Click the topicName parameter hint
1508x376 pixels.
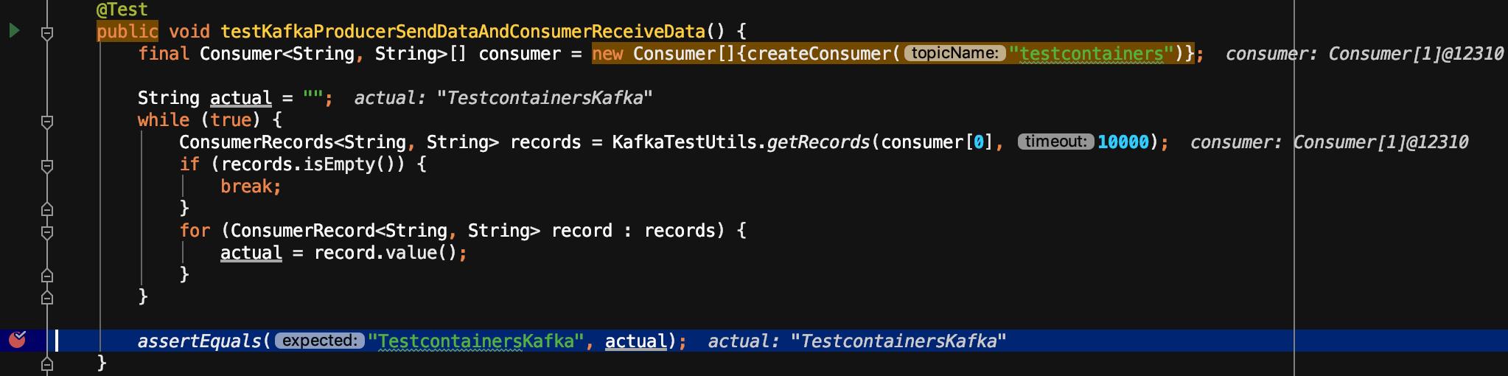coord(954,53)
